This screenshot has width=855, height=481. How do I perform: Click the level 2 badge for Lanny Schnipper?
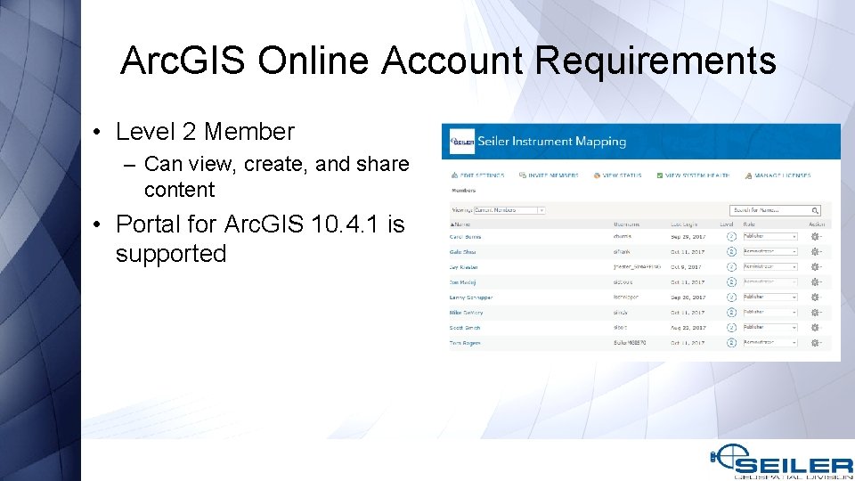pyautogui.click(x=732, y=298)
